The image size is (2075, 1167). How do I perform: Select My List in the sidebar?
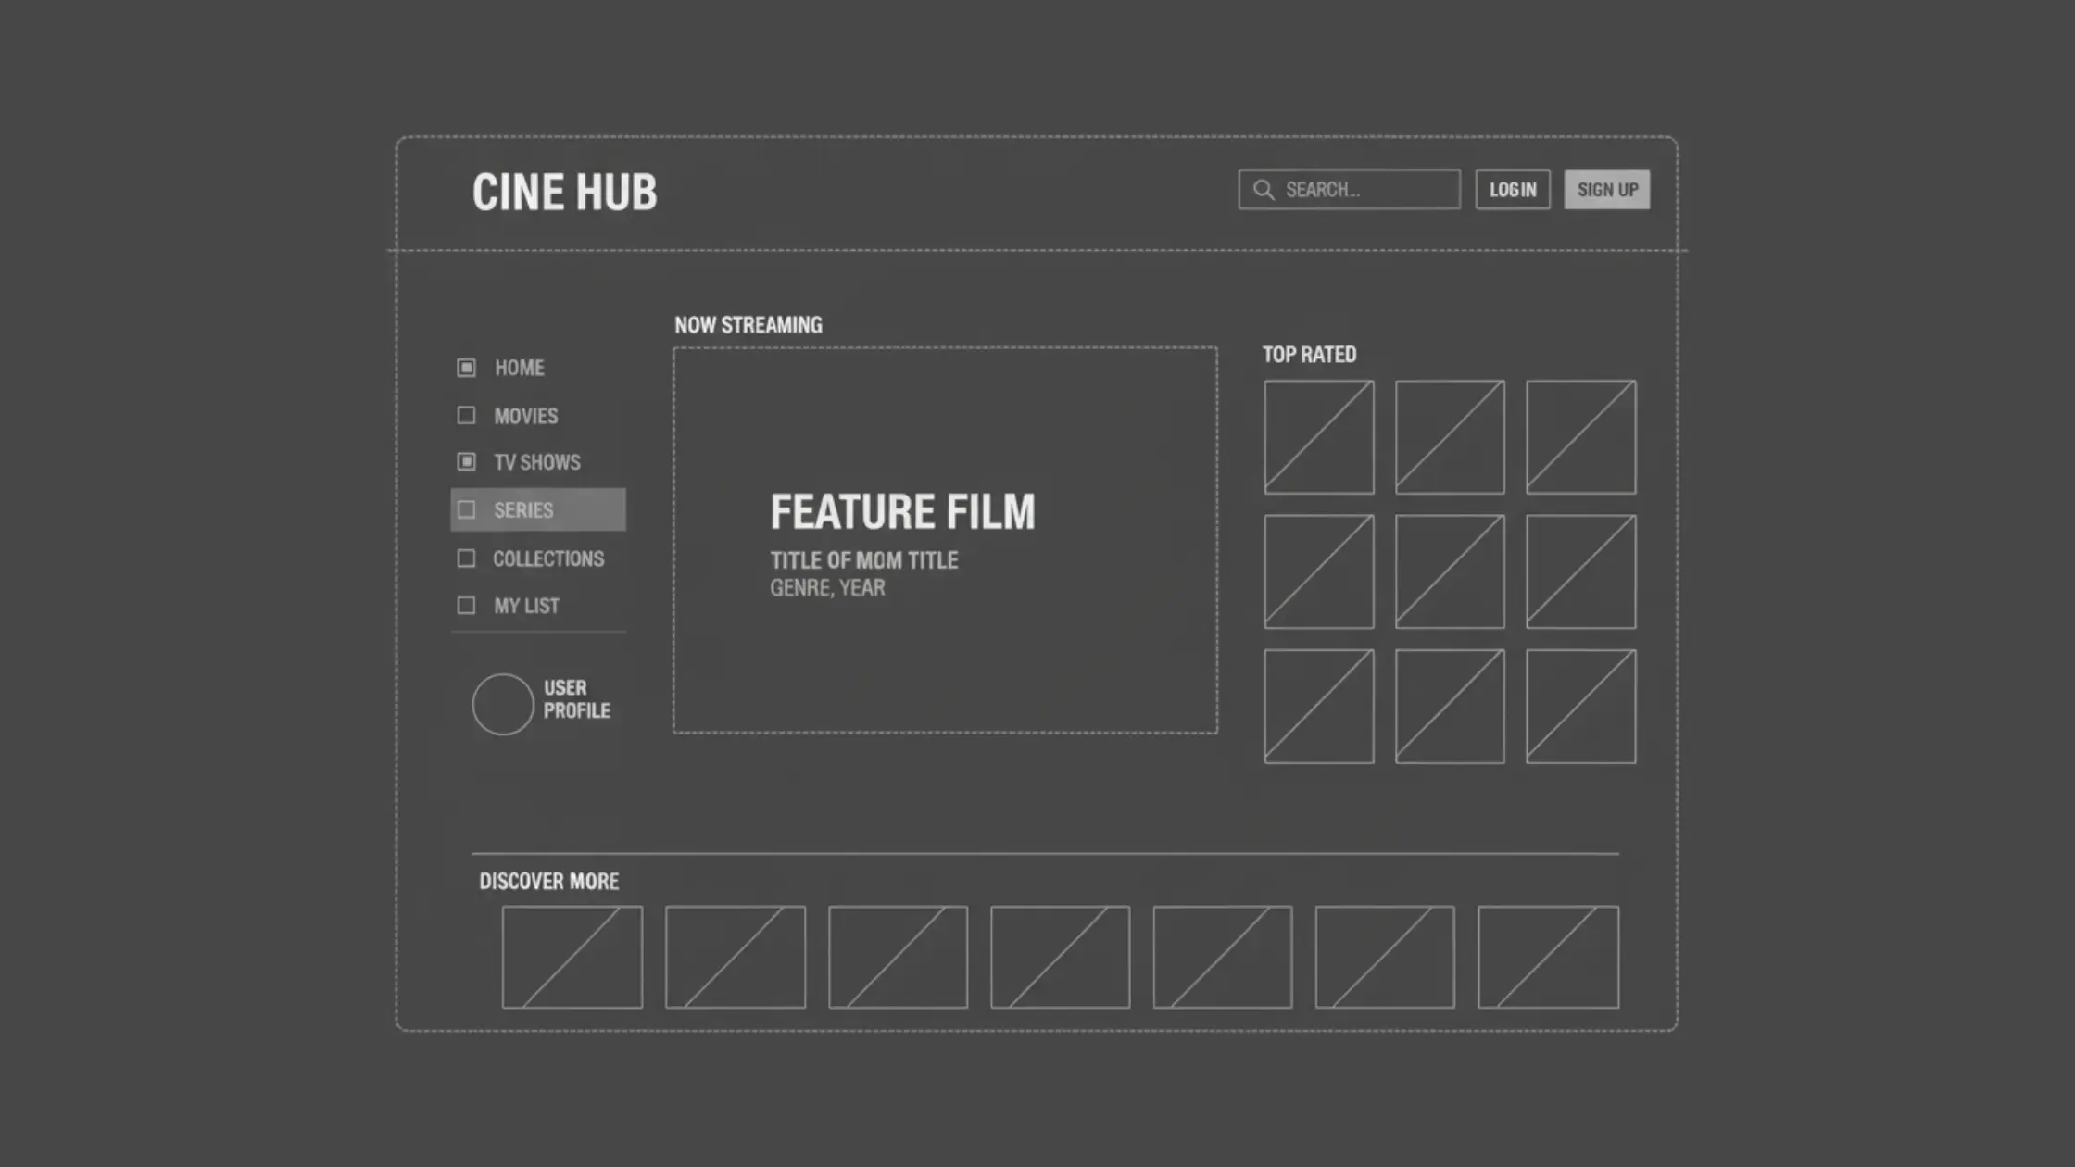coord(526,606)
